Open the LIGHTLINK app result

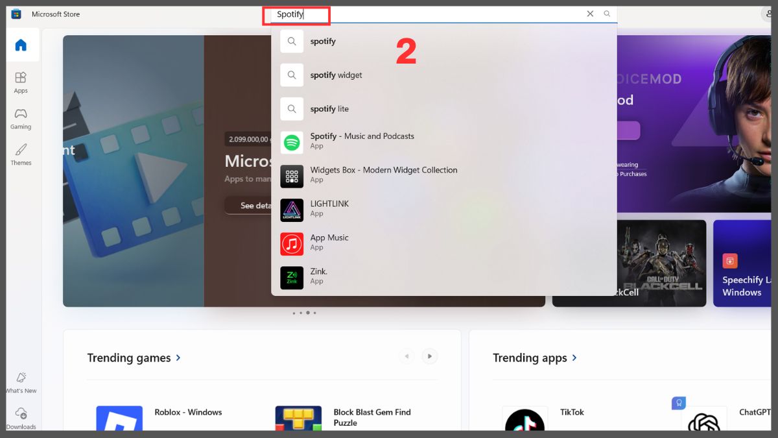coord(443,209)
